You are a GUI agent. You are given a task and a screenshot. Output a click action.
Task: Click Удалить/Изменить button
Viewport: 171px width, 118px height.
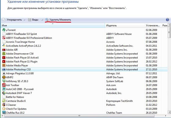(x=58, y=20)
